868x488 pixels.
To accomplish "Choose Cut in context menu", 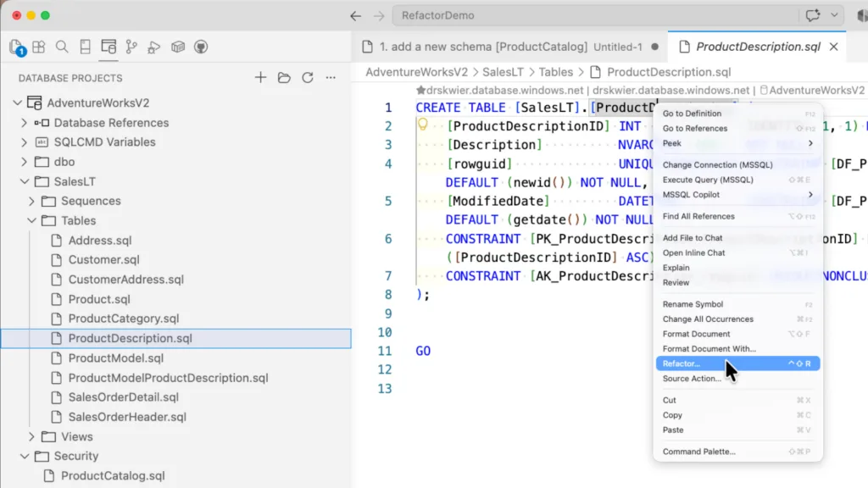I will 738,400.
